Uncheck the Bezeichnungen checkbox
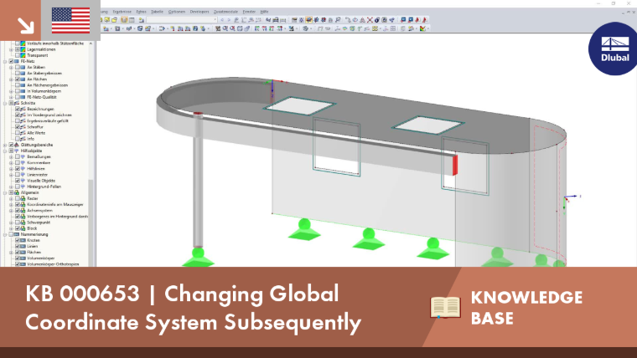 pos(18,109)
